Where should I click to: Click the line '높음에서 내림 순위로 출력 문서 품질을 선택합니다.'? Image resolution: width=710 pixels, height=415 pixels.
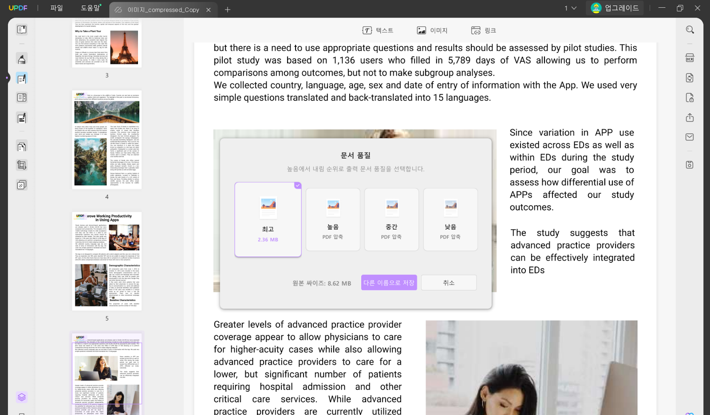click(355, 169)
